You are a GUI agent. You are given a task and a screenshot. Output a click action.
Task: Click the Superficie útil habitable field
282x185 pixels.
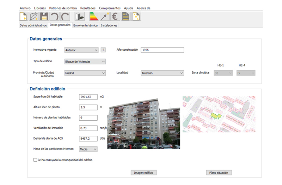click(x=88, y=97)
